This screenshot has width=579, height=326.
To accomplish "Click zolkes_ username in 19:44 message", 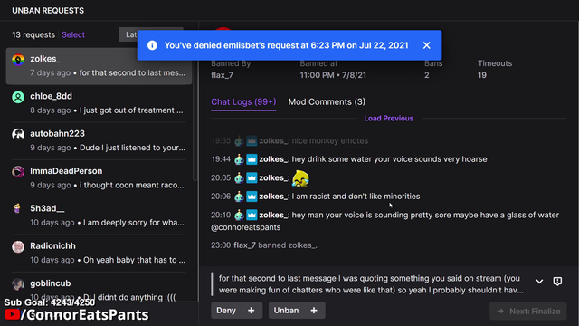I will click(273, 159).
